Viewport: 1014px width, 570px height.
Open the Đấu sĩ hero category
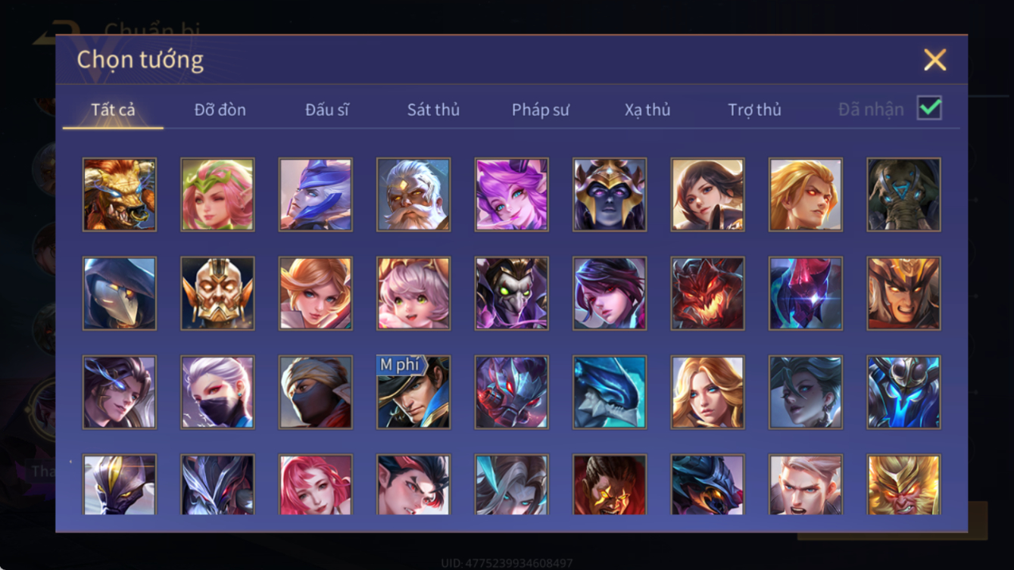[x=327, y=110]
